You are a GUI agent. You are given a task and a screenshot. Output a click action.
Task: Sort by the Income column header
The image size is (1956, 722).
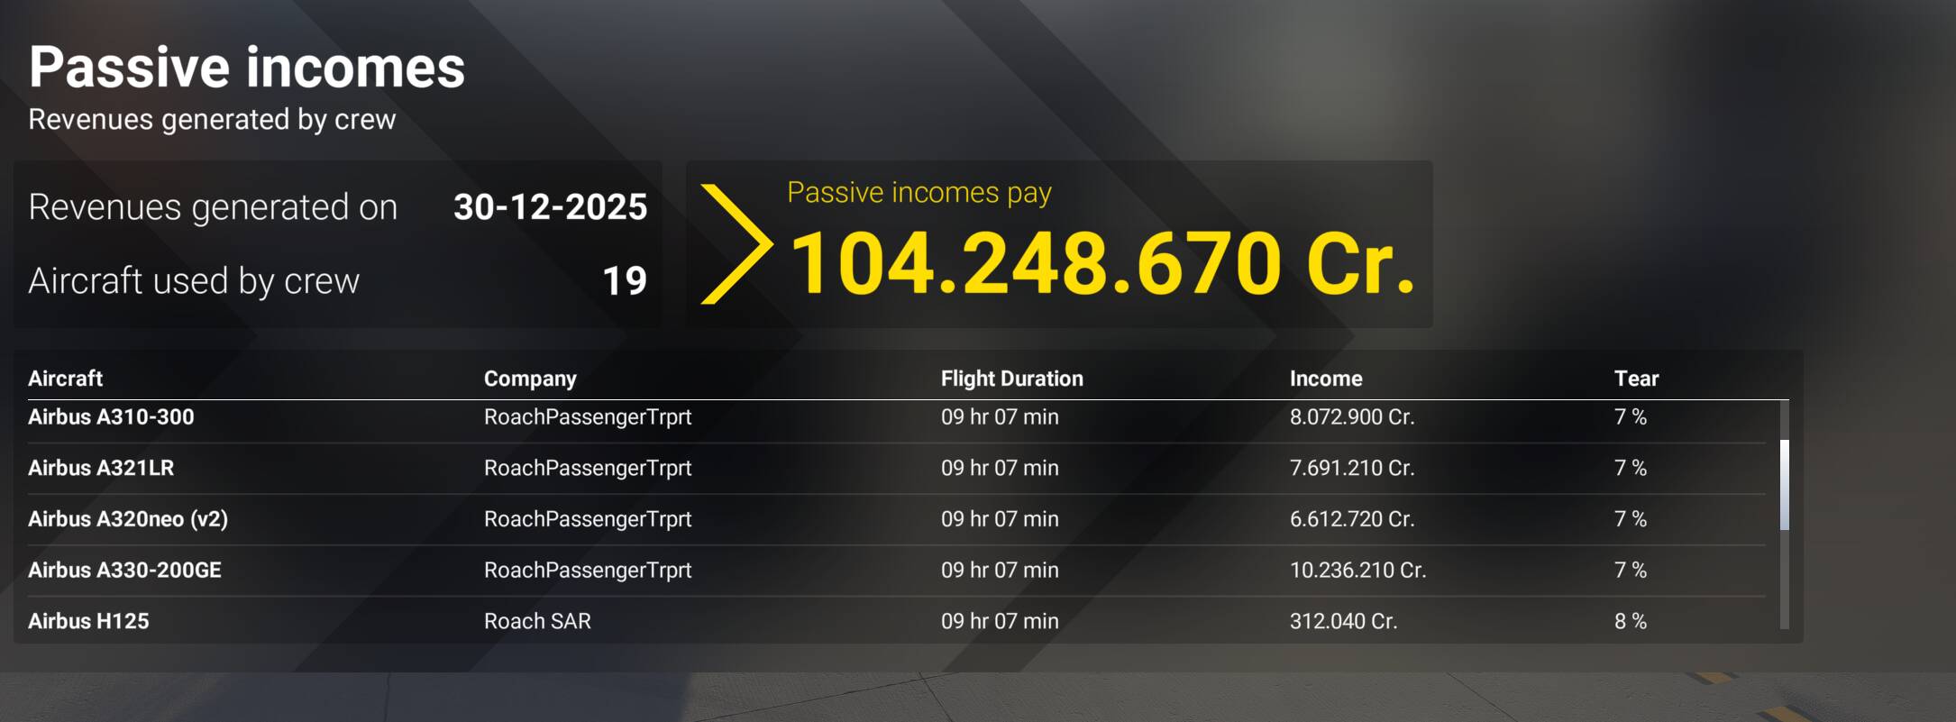[x=1325, y=379]
